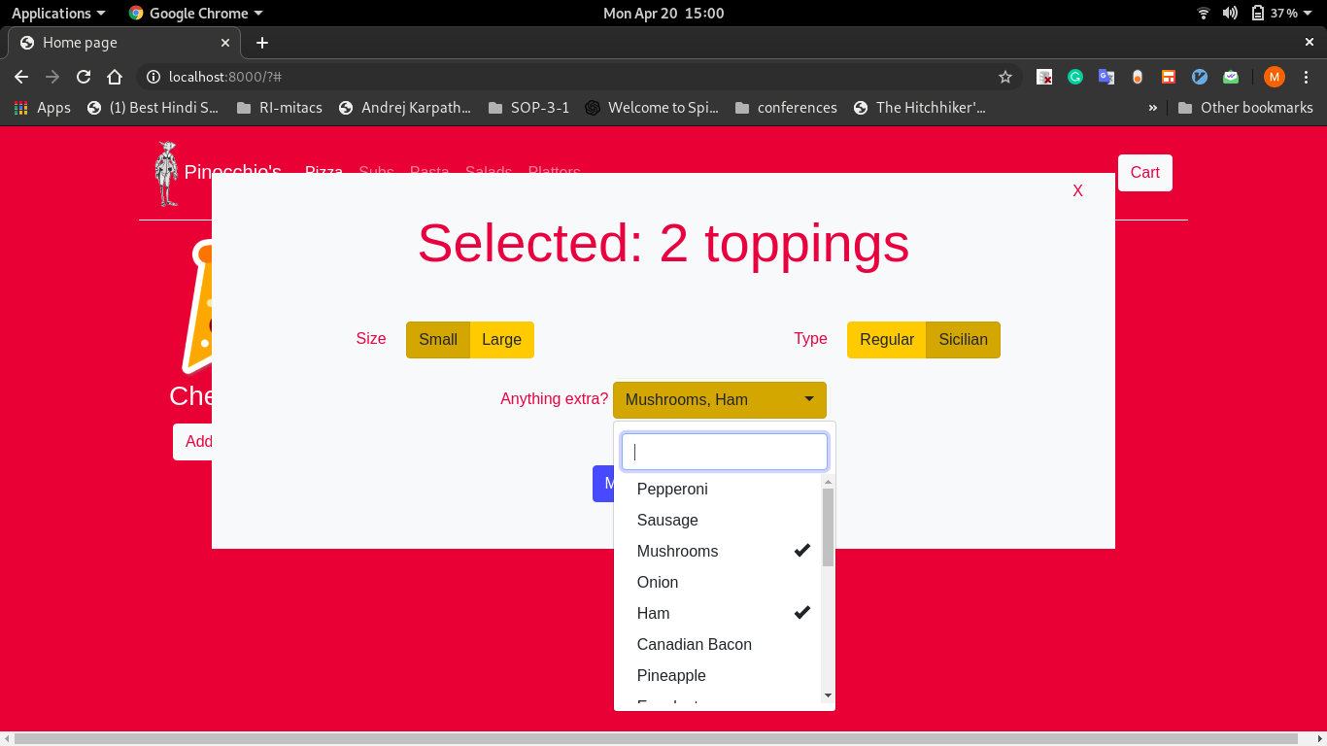Switch pizza type to Regular
Screen dimensions: 1327x746
click(x=886, y=340)
